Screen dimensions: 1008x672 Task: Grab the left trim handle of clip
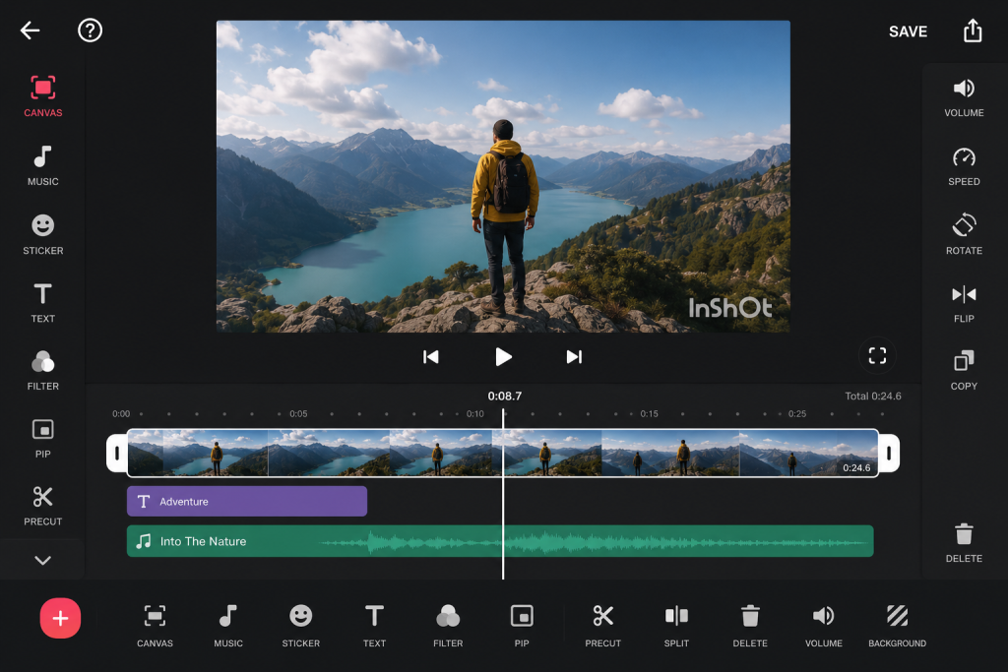[x=117, y=453]
